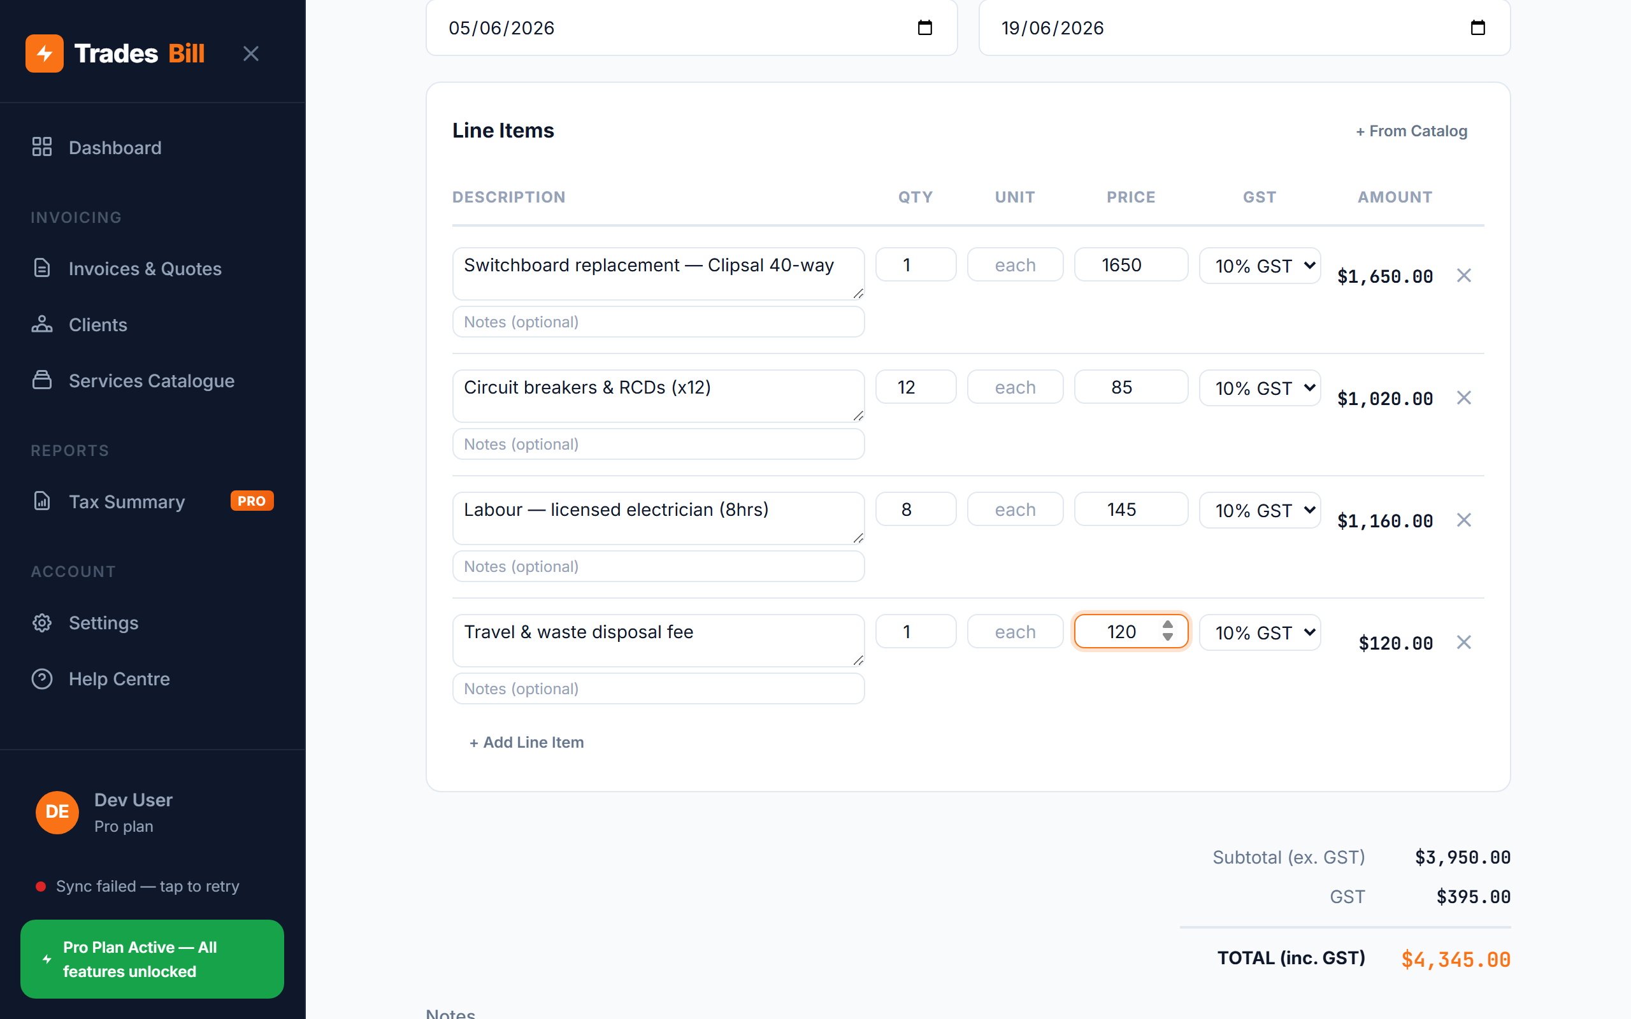Screen dimensions: 1631x1019
Task: Click the Dashboard grid icon
Action: coord(42,147)
